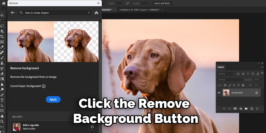266x133 pixels.
Task: Select the Clone Stamp tool
Action: point(2,63)
